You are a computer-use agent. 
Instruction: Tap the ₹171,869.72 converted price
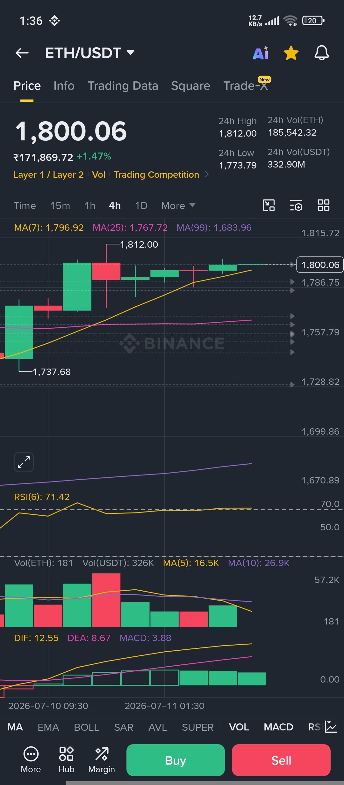coord(43,157)
